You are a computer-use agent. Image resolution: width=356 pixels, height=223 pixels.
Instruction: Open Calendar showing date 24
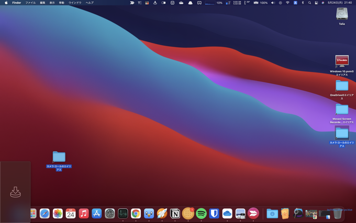pos(71,214)
